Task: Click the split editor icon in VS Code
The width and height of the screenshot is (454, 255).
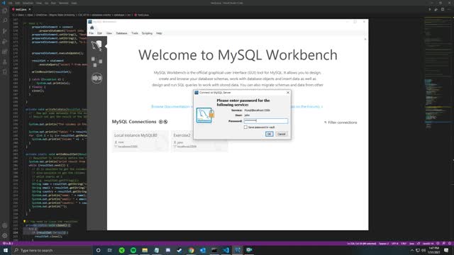Action: 443,9
